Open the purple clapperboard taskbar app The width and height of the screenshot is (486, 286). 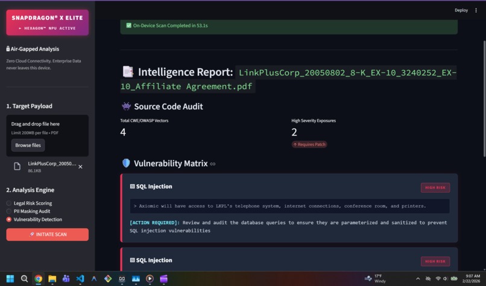click(x=163, y=279)
